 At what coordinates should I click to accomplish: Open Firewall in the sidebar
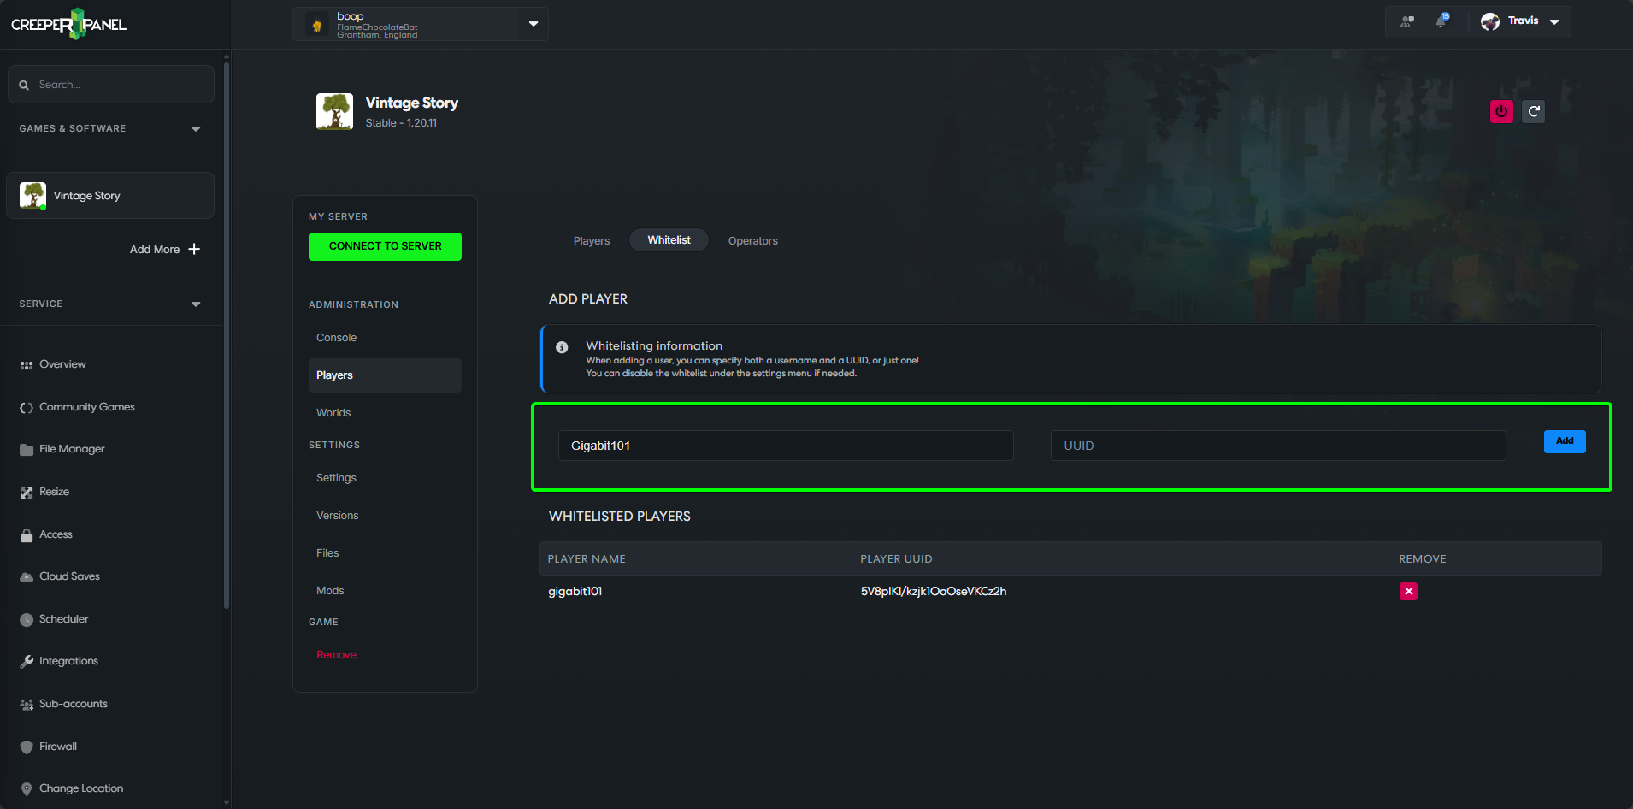coord(57,747)
